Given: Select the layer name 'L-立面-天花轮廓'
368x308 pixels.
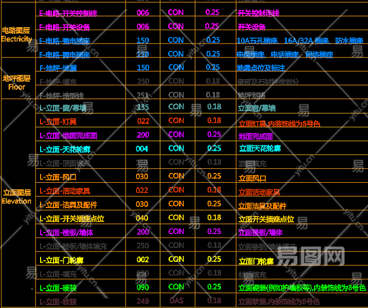Looking at the screenshot, I should tap(65, 149).
